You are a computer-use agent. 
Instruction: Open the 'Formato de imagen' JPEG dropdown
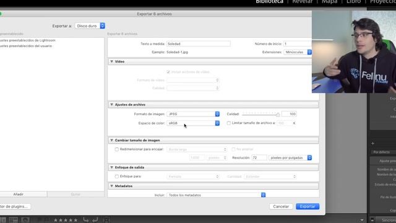tap(193, 114)
